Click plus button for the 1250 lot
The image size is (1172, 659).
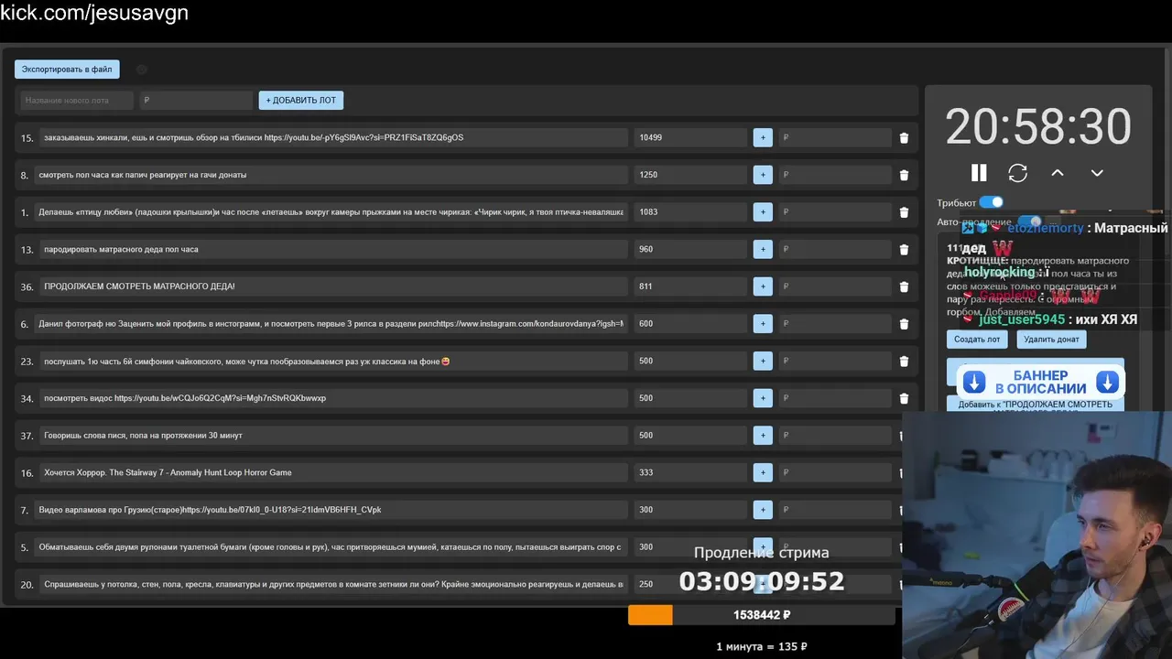763,175
